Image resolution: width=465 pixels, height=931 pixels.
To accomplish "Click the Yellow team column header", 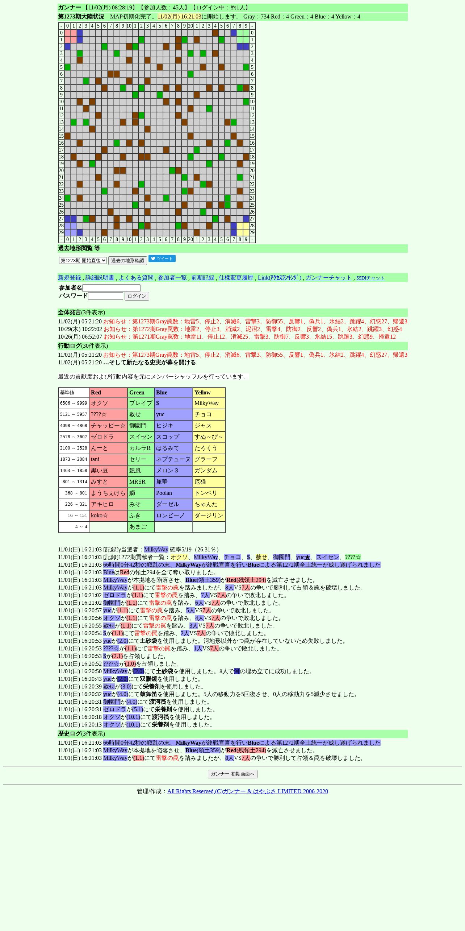I will [x=209, y=393].
